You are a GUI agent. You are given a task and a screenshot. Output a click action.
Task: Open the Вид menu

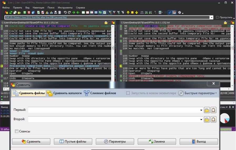27,8
